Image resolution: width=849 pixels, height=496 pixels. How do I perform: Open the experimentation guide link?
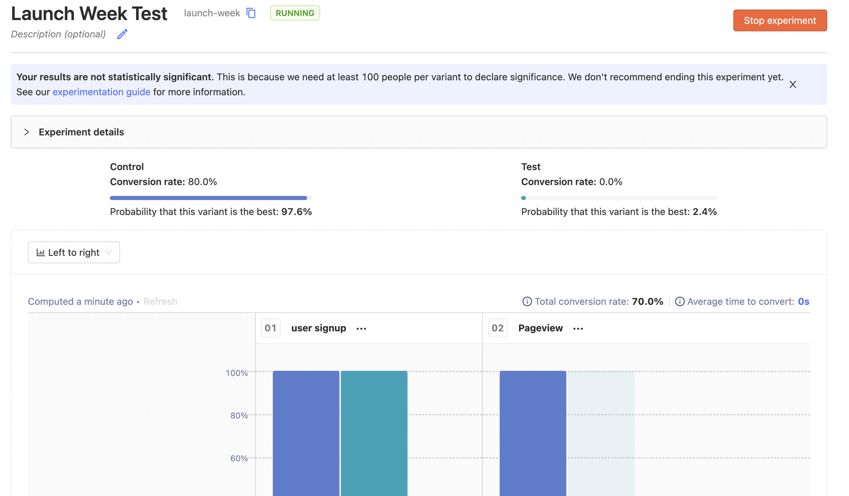(x=101, y=92)
